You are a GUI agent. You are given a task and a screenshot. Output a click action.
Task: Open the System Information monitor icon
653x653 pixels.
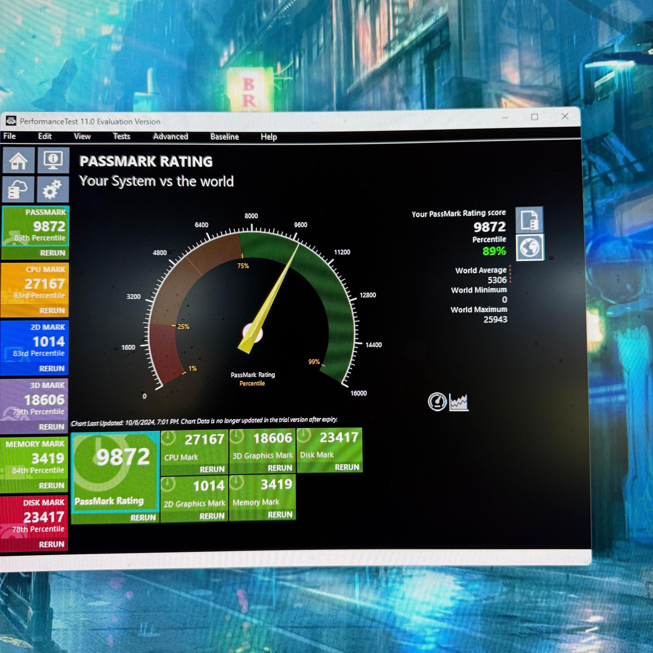(x=53, y=159)
